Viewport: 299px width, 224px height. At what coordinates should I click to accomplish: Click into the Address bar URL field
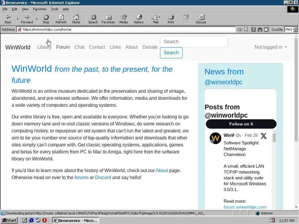(126, 29)
